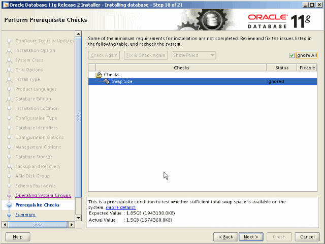Click the Expected Value 1.85GB text

point(132,213)
